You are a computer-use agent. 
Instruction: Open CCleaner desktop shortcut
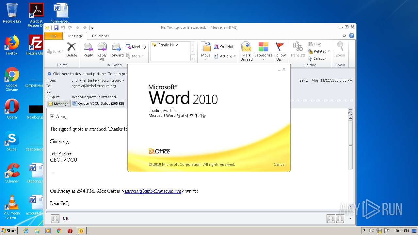[x=12, y=173]
